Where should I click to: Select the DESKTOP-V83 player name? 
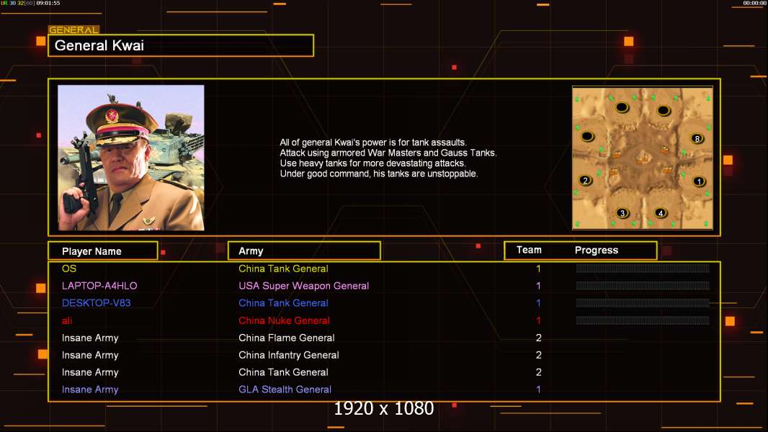click(97, 303)
